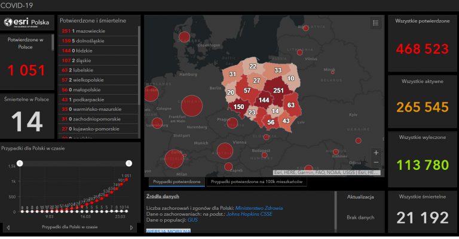The width and height of the screenshot is (459, 239).
Task: Click the 21 192 total deaths value
Action: (423, 218)
